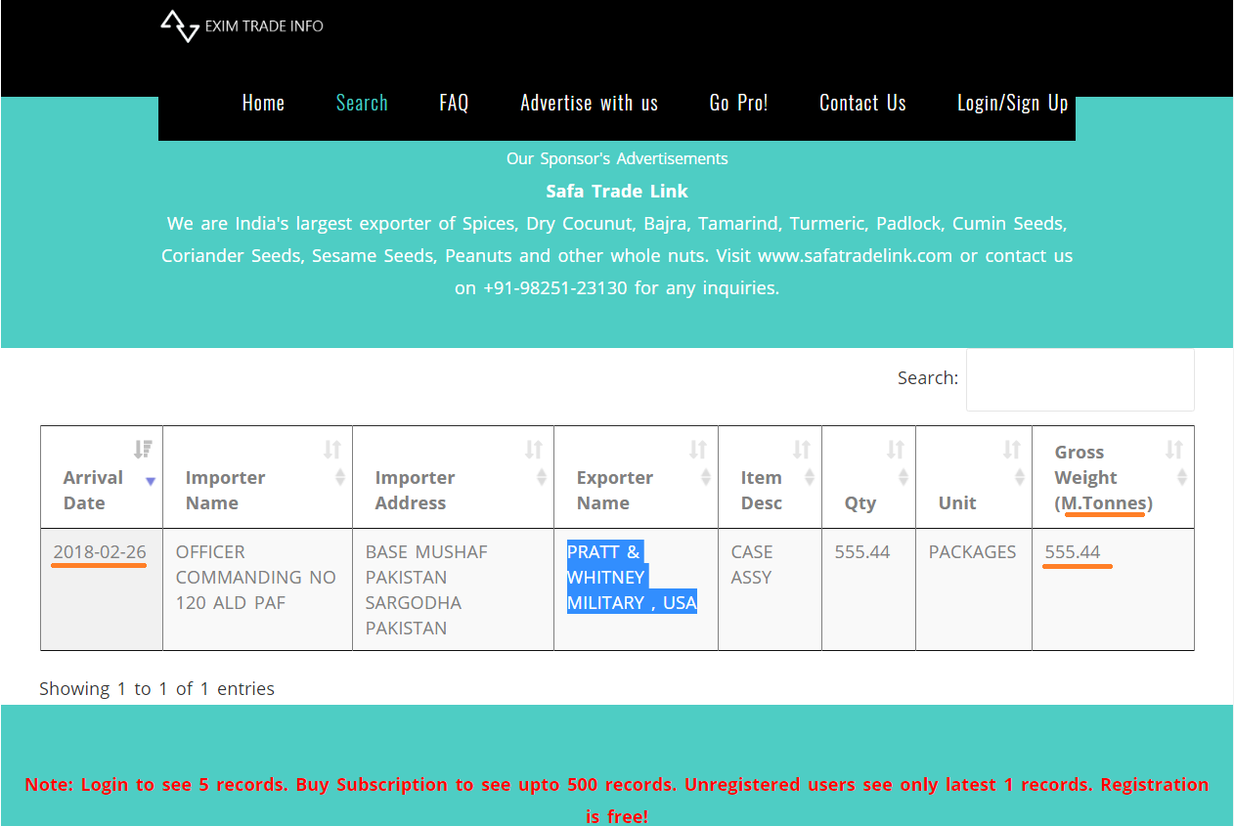This screenshot has width=1234, height=826.
Task: Click the Unit header label
Action: 957,502
